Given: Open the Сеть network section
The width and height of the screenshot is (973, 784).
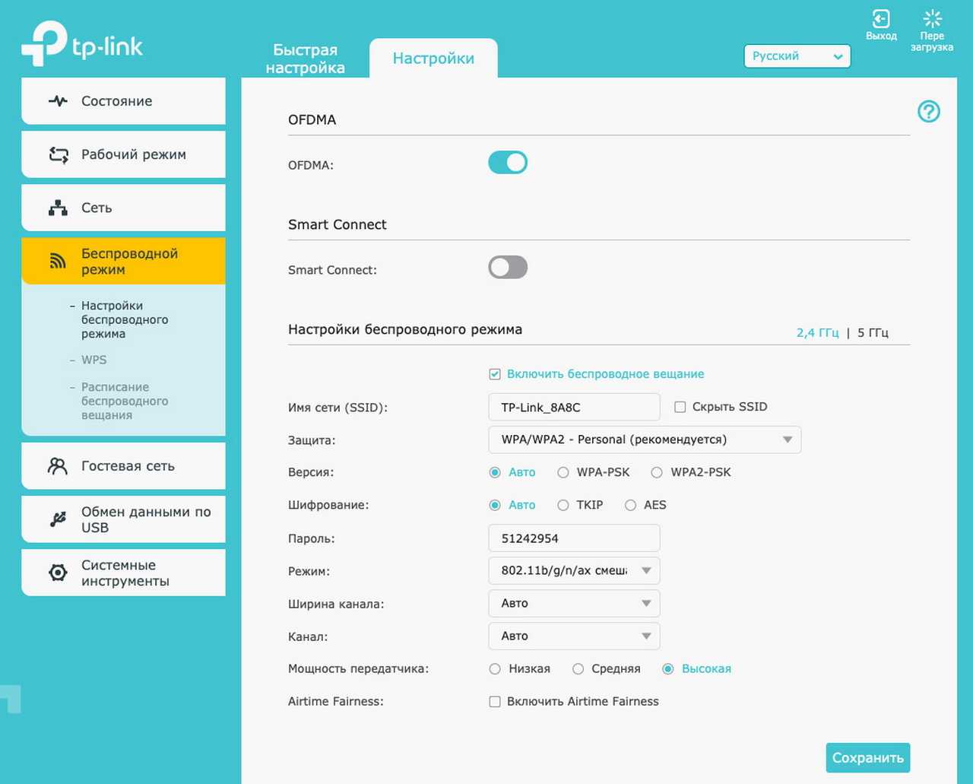Looking at the screenshot, I should pyautogui.click(x=124, y=208).
